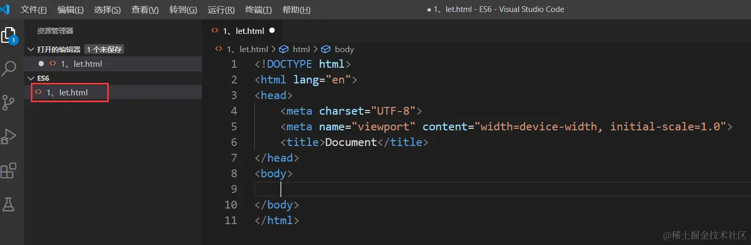Click the 1 个未保存 badge

(x=104, y=50)
